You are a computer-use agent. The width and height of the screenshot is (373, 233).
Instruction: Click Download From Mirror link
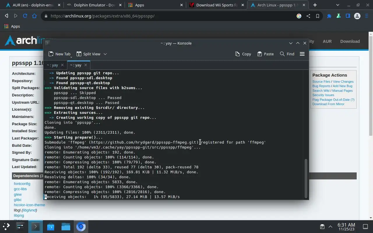[x=328, y=104]
